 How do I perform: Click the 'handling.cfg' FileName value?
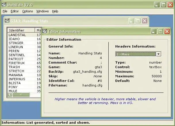pos(92,85)
